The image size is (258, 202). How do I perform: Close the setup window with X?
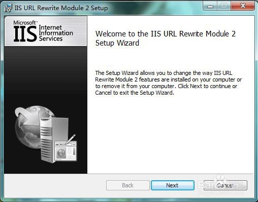coord(243,6)
